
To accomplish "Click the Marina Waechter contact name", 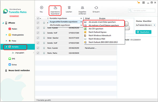I will point(144,21).
